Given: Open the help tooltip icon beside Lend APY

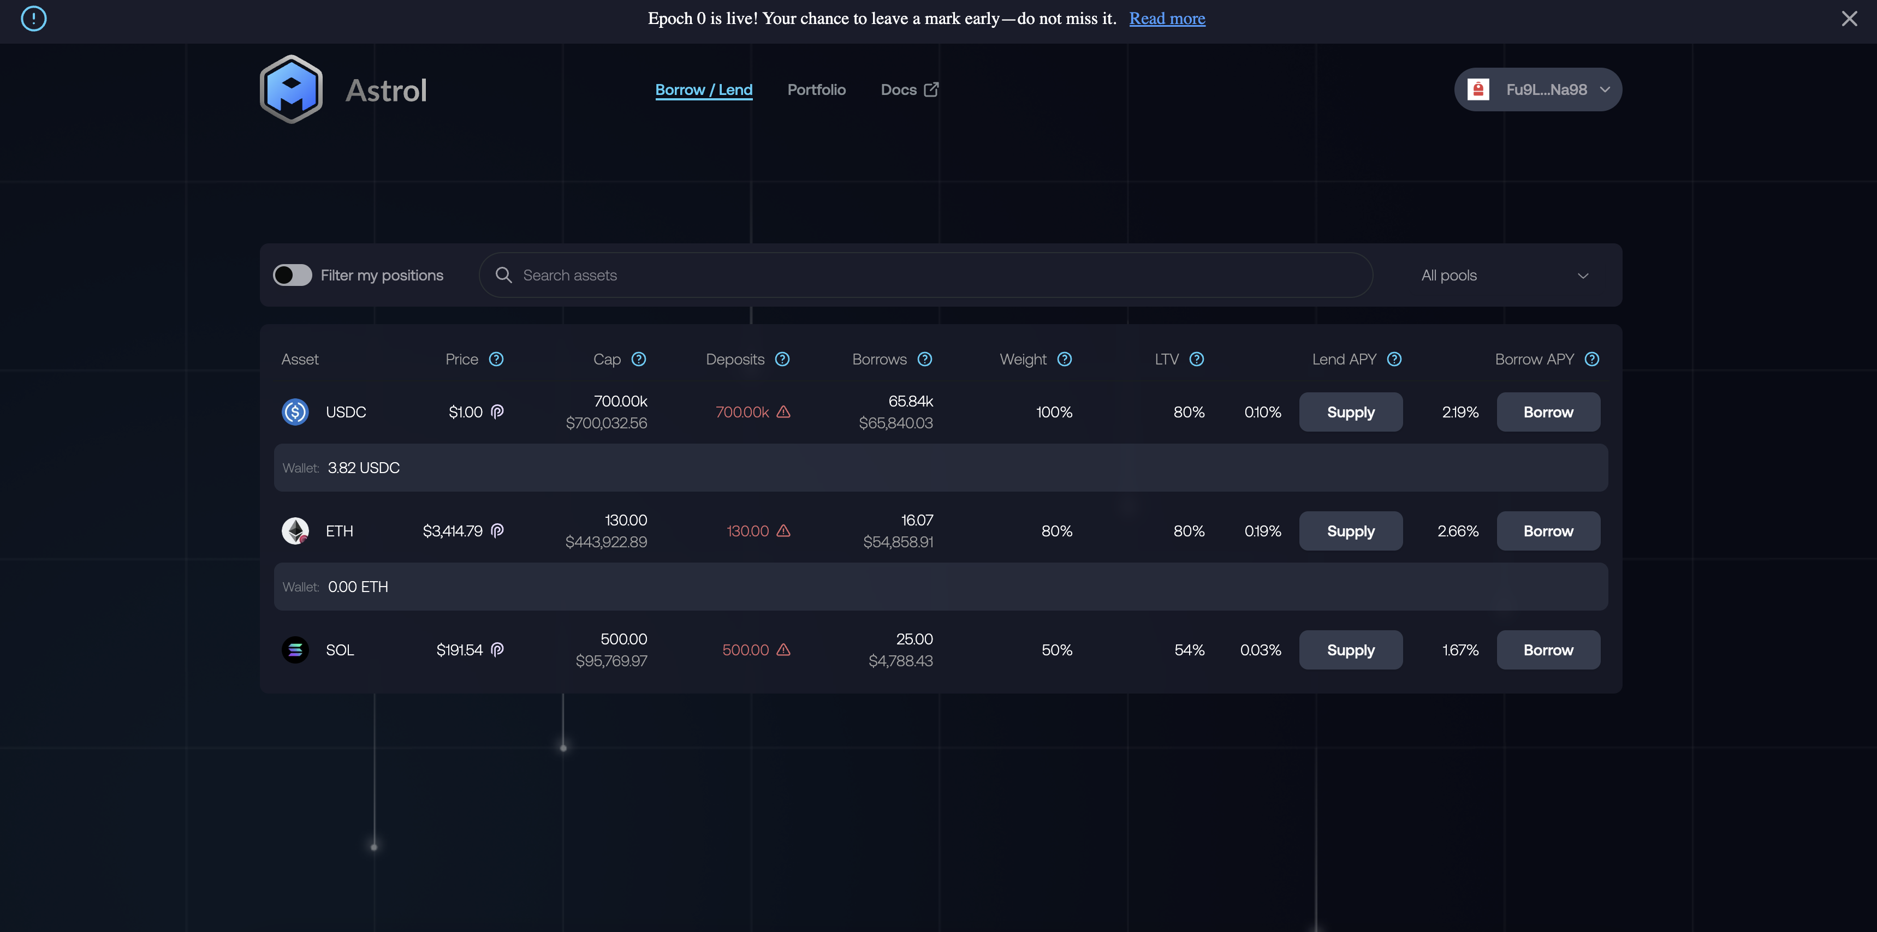Looking at the screenshot, I should [x=1394, y=359].
